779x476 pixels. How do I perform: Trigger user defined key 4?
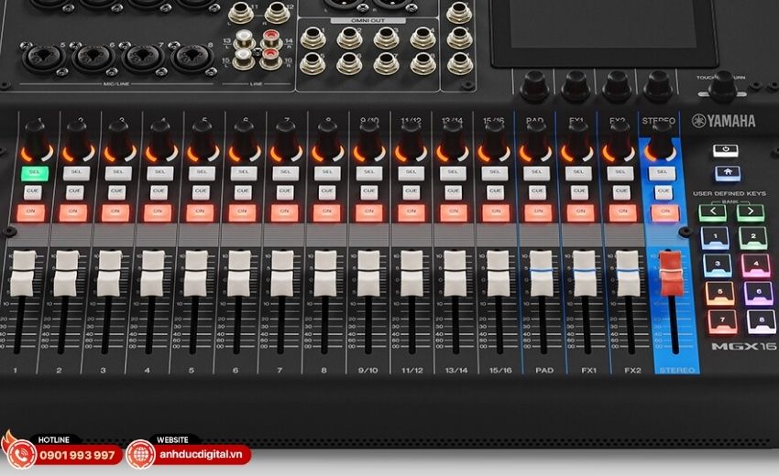pos(756,265)
